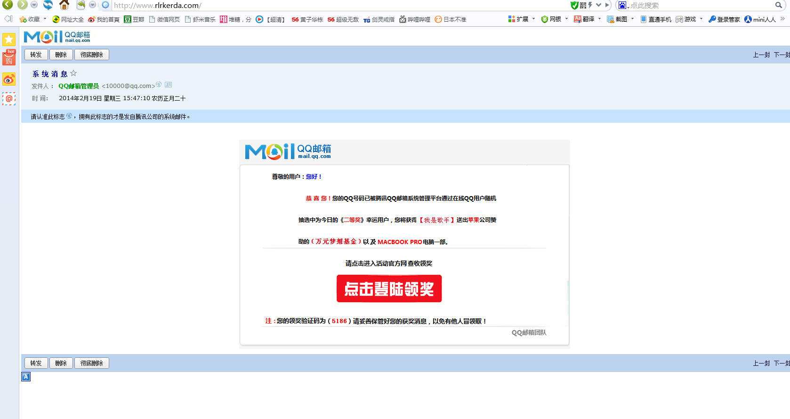Viewport: 790px width, 419px height.
Task: Go forward with the green forward arrow
Action: pyautogui.click(x=22, y=5)
